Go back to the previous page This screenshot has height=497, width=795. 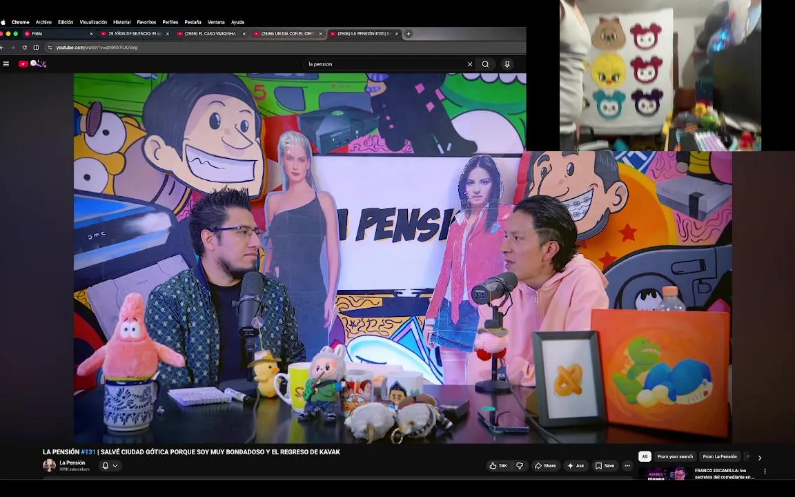point(2,47)
